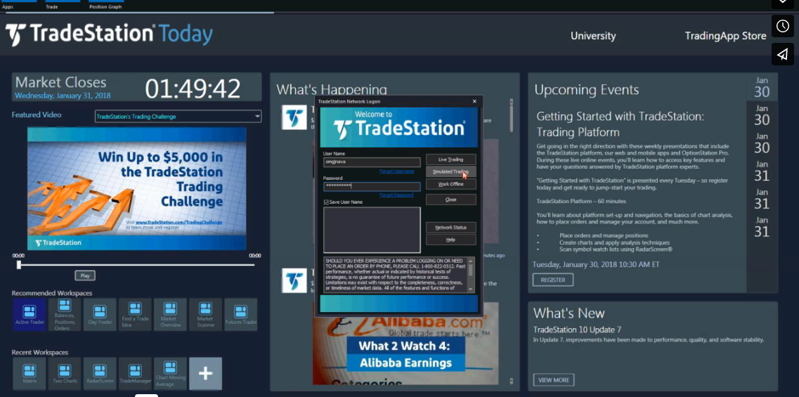Image resolution: width=799 pixels, height=397 pixels.
Task: Open the recent Matrix workspace
Action: 30,374
